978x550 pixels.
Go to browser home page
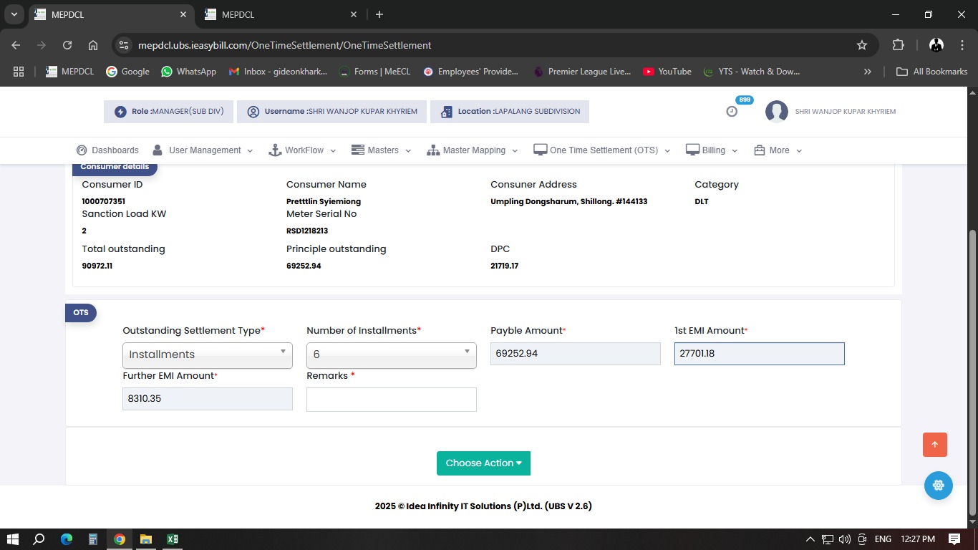point(93,45)
